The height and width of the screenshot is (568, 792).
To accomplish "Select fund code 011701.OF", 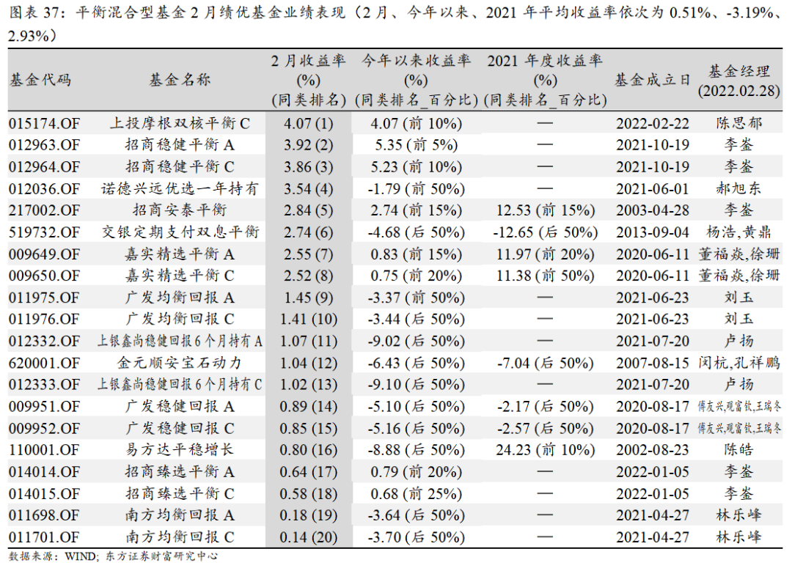I will [x=44, y=537].
